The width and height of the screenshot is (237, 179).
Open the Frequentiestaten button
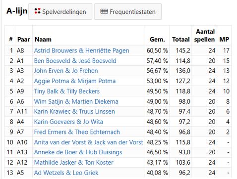[x=128, y=12]
